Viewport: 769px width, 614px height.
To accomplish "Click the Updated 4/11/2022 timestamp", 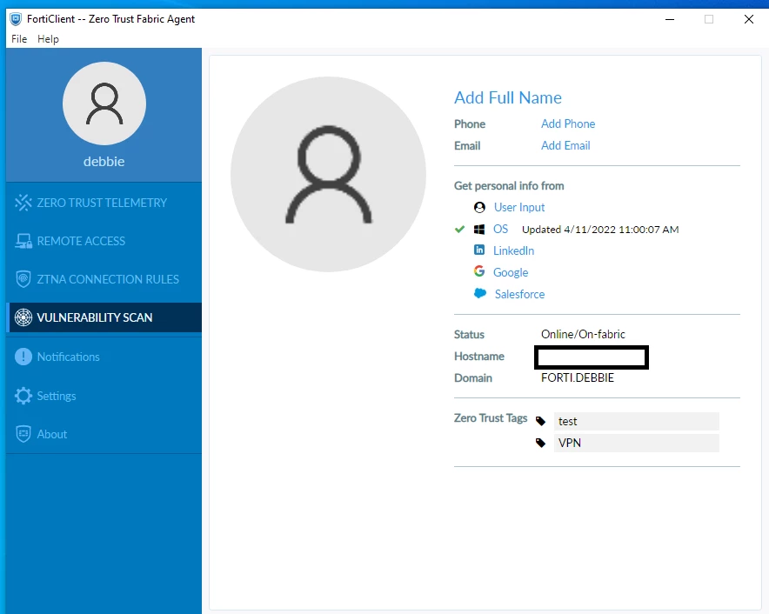I will click(600, 230).
